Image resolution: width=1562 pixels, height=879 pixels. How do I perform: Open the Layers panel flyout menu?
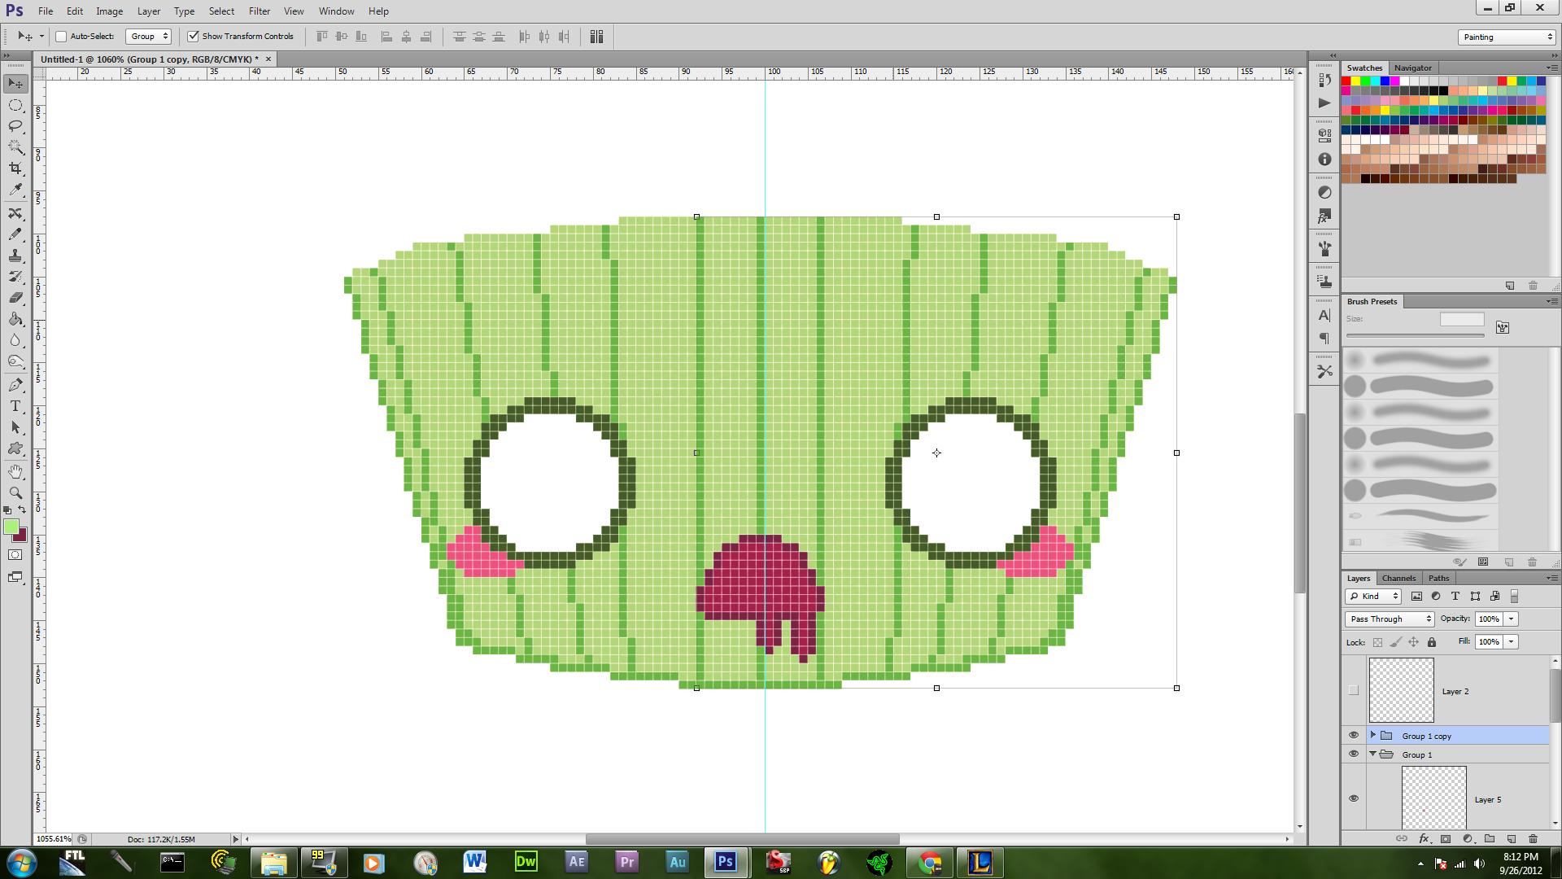tap(1551, 578)
